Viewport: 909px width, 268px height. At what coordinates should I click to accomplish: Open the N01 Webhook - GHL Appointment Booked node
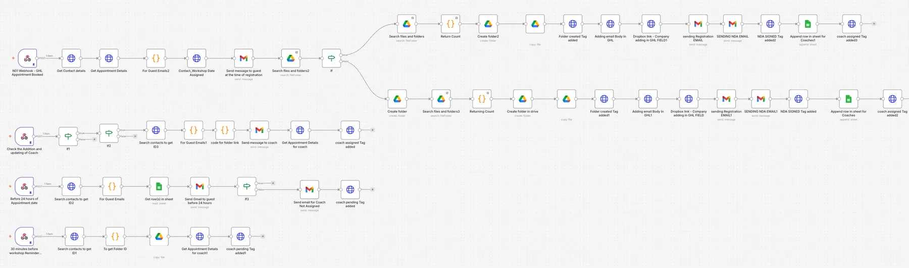pyautogui.click(x=27, y=58)
